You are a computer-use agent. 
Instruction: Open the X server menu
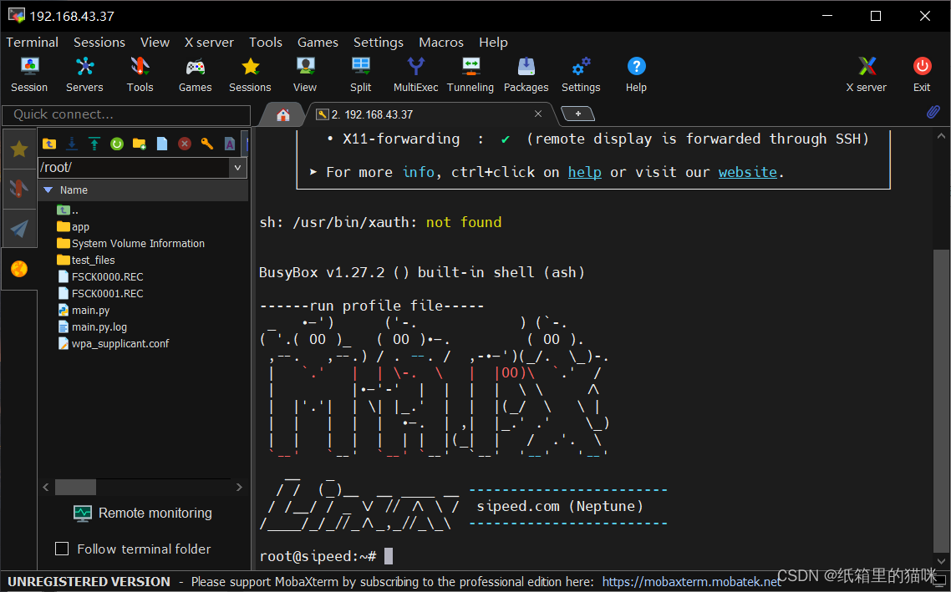point(209,43)
